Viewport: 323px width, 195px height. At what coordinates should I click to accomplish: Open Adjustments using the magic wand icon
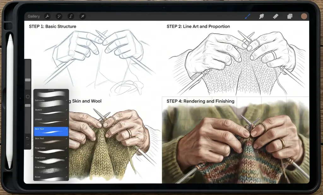click(59, 16)
